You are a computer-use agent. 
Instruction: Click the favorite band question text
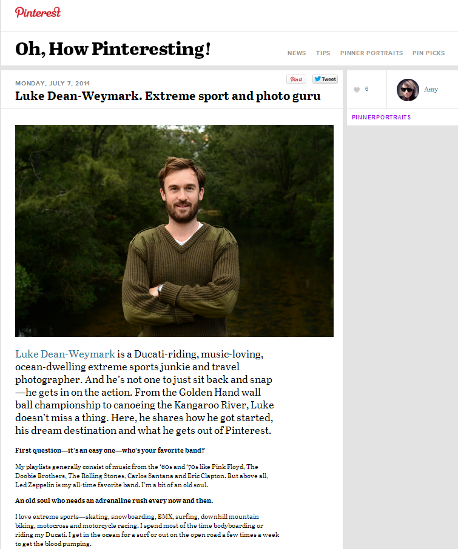click(x=110, y=450)
